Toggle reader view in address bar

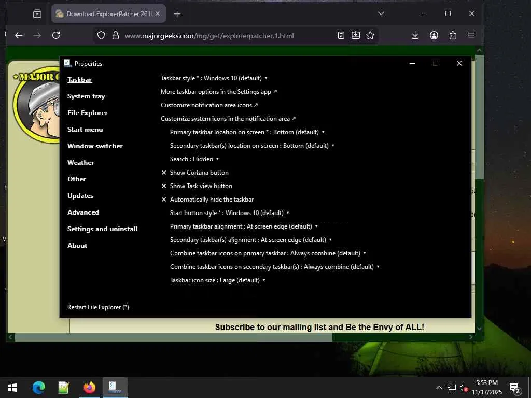point(341,35)
